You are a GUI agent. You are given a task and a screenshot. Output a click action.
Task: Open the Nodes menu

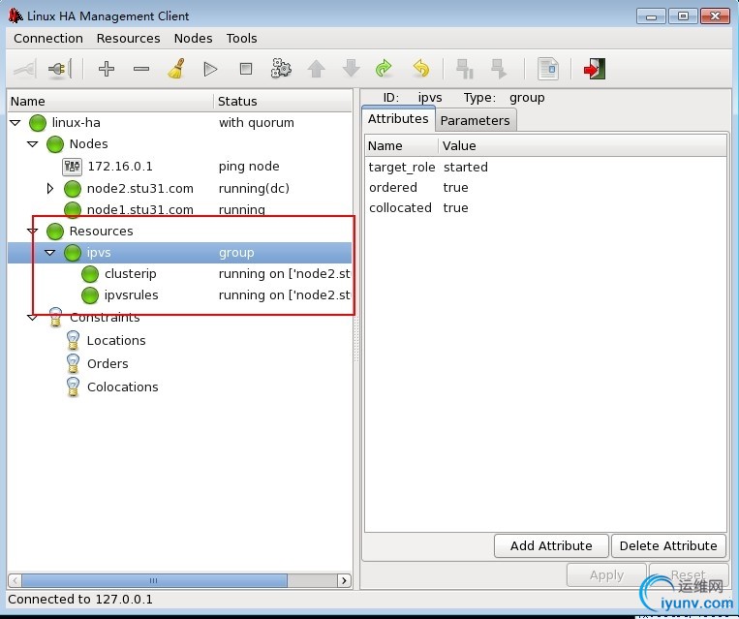click(194, 38)
